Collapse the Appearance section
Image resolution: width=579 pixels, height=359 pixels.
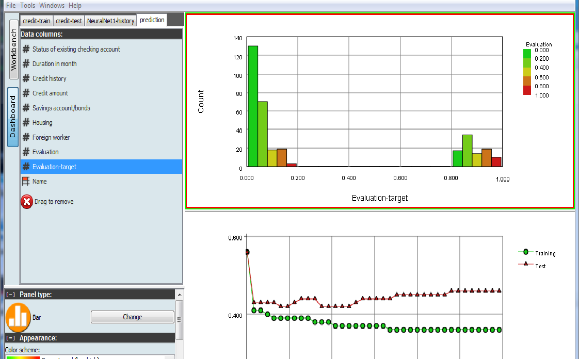(x=10, y=338)
